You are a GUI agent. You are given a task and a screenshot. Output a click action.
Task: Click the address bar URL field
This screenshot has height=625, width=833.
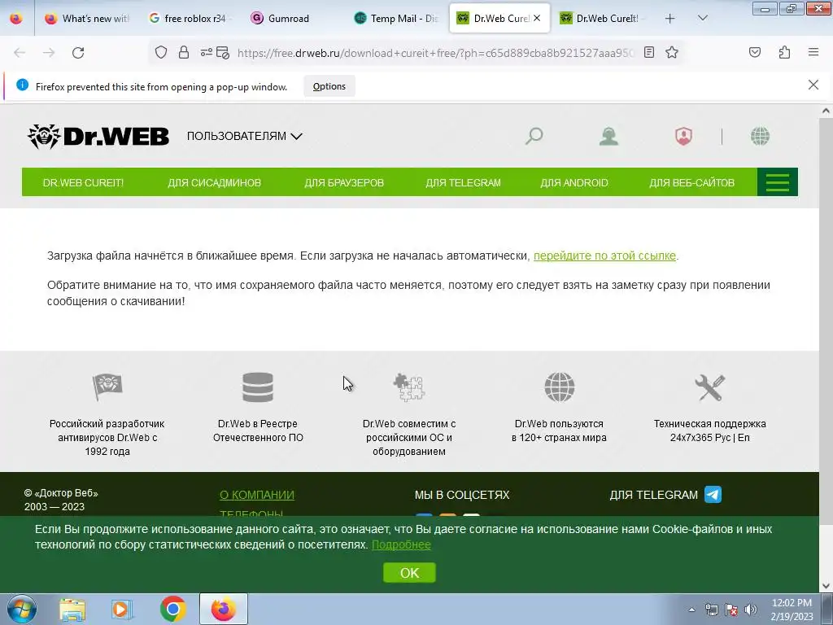click(436, 53)
